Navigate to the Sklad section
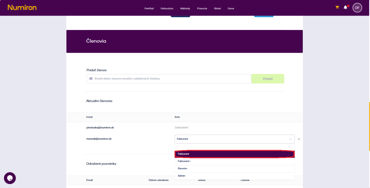This screenshot has height=188, width=370. [217, 8]
